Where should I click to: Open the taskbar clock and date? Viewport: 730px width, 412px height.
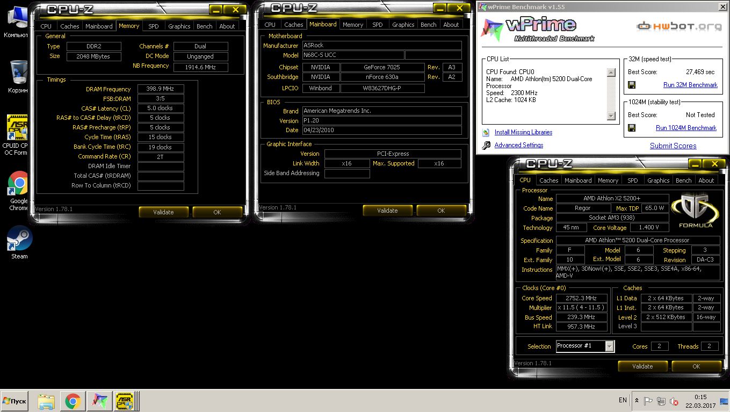(700, 401)
